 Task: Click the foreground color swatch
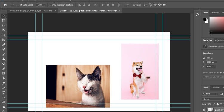click(205, 19)
